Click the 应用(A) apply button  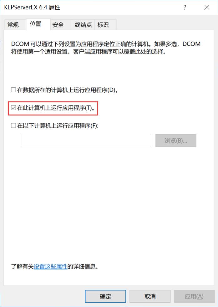[194, 296]
